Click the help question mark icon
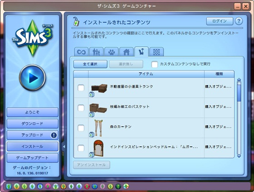The image size is (254, 192). pos(239,21)
